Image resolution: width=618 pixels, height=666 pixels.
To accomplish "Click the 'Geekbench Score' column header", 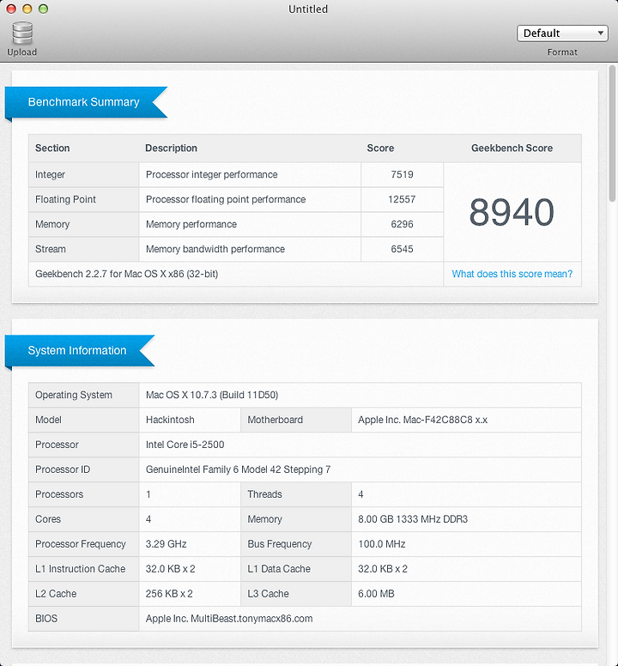I will click(512, 148).
